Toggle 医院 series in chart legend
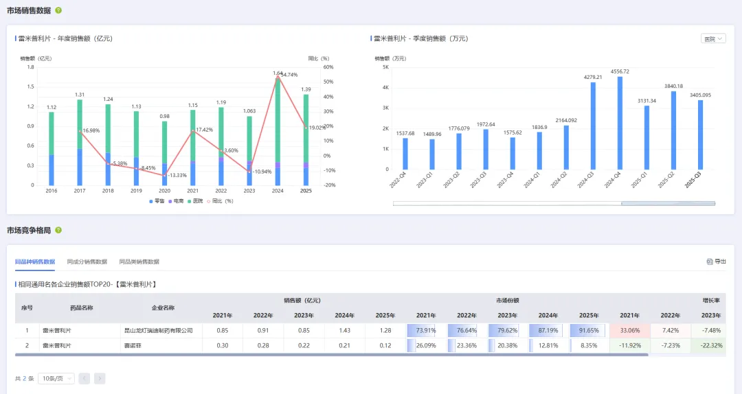Screen dimensions: 742x394 coord(195,201)
